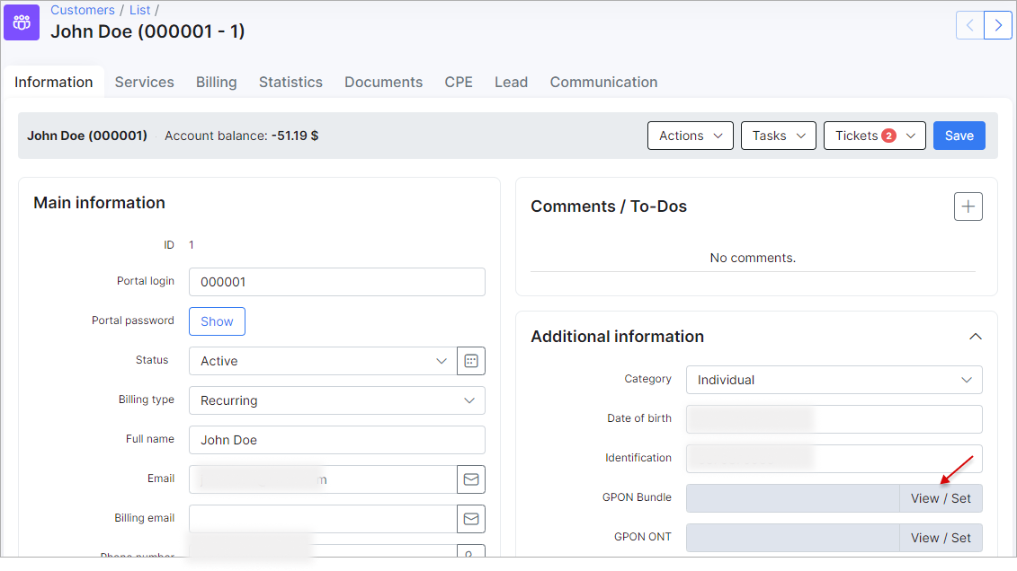Switch to the Billing tab
Viewport: 1017px width, 571px height.
tap(217, 83)
